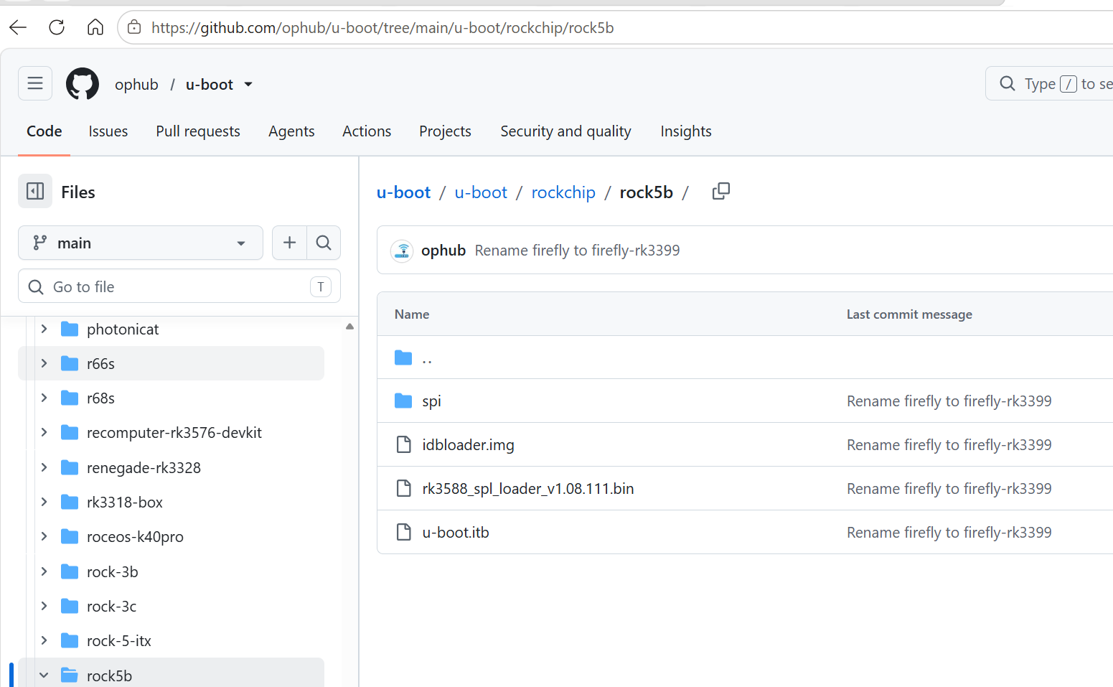The image size is (1113, 687).
Task: Click the rk3588_spl_loader file icon
Action: [404, 488]
